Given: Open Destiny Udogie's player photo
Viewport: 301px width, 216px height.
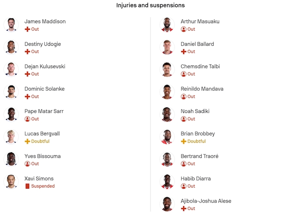Looking at the screenshot, I should [x=11, y=47].
